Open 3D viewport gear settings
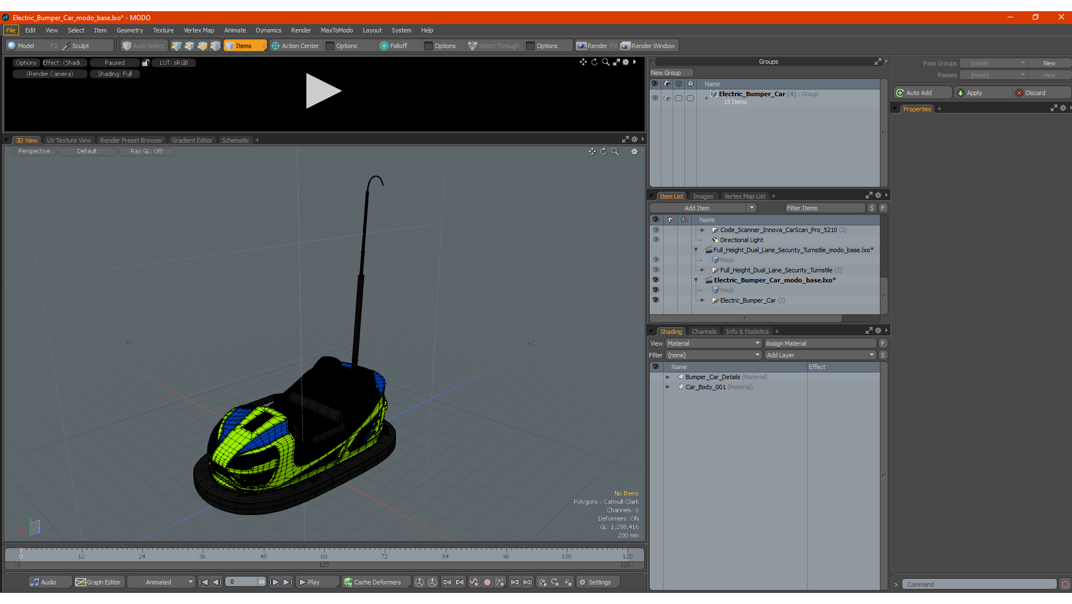1072x604 pixels. pyautogui.click(x=635, y=152)
